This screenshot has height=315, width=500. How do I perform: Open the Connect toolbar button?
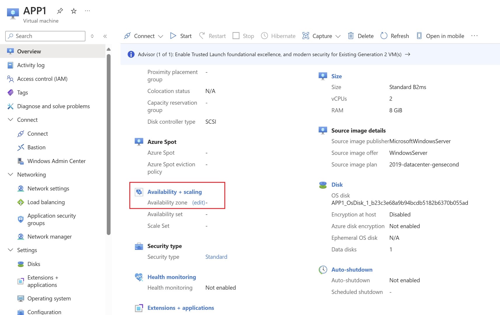click(x=139, y=36)
